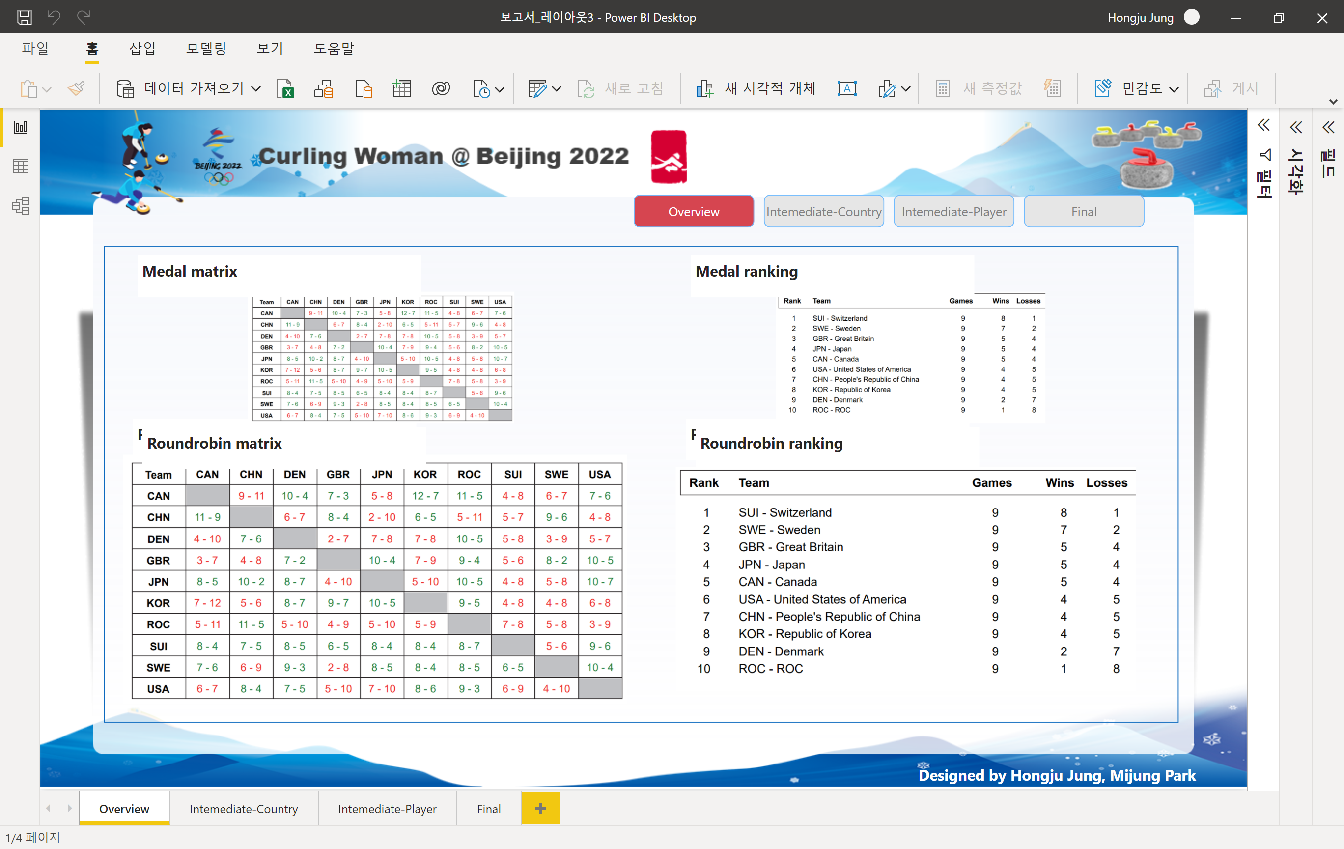Viewport: 1344px width, 849px height.
Task: Click the Intemediate-Country report button
Action: (x=823, y=212)
